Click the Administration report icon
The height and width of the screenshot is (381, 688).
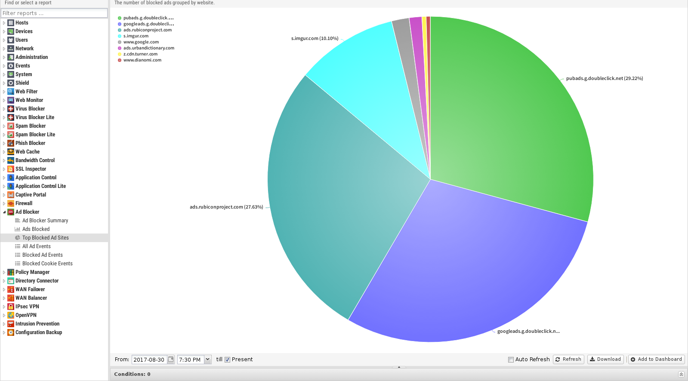[x=11, y=57]
